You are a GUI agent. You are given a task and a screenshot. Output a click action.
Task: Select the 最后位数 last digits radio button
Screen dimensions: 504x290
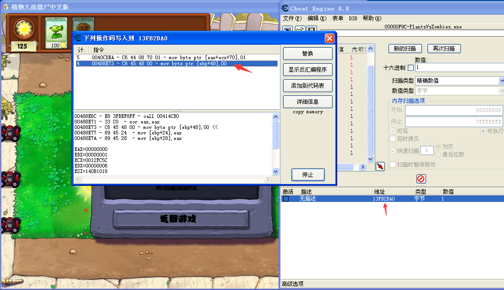438,155
